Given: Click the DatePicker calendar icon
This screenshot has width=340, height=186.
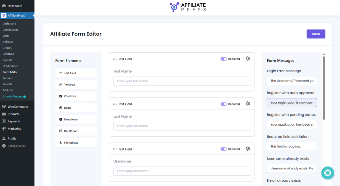Looking at the screenshot, I should coord(61,131).
